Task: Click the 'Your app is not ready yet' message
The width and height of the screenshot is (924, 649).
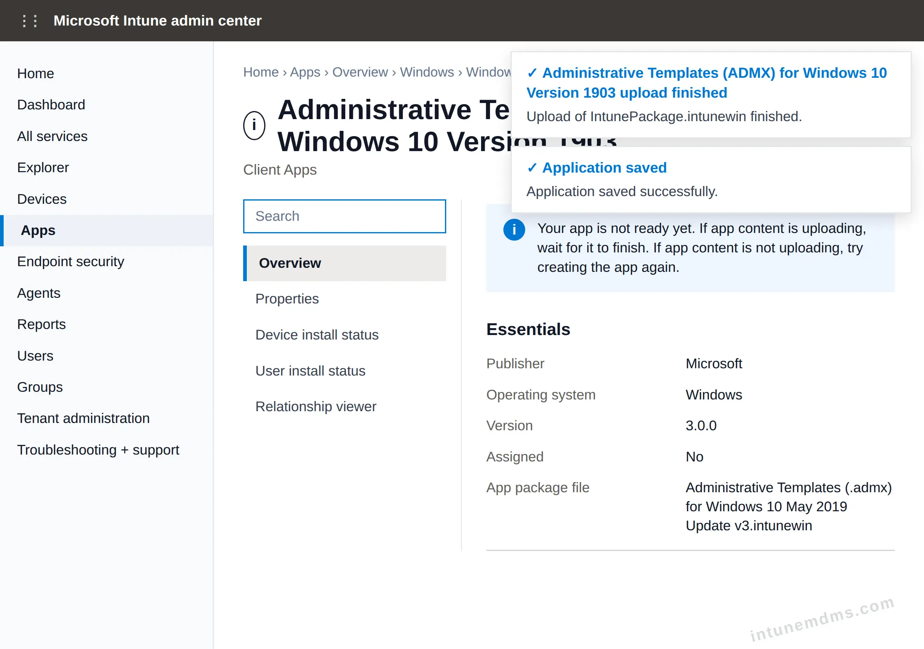Action: coord(702,248)
